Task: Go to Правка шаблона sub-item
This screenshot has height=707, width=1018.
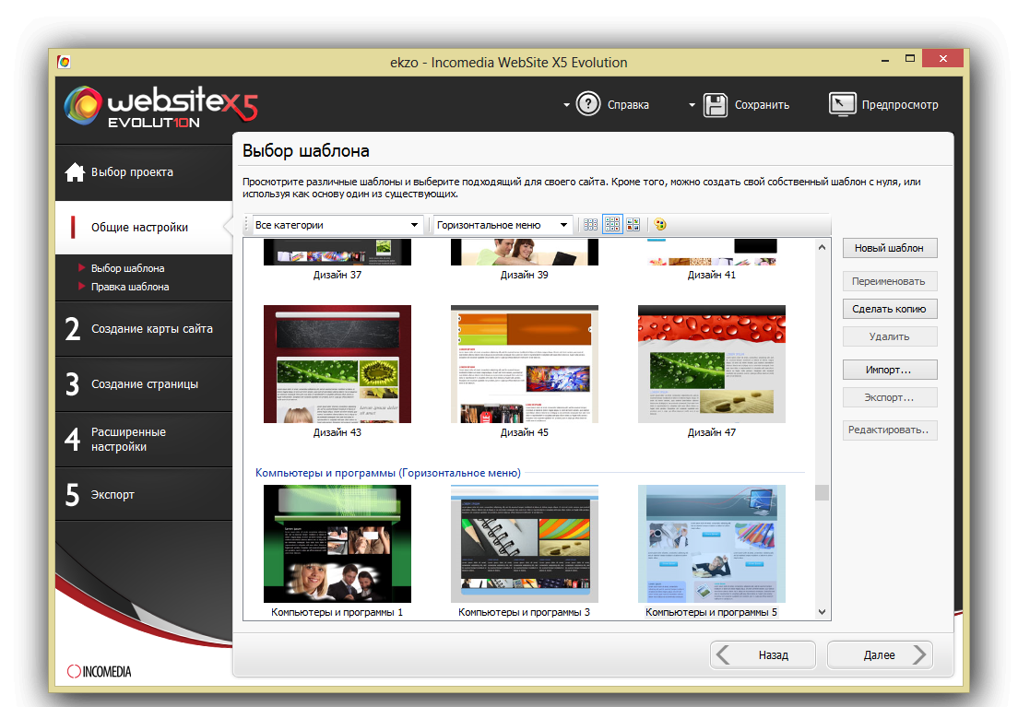Action: (x=130, y=287)
